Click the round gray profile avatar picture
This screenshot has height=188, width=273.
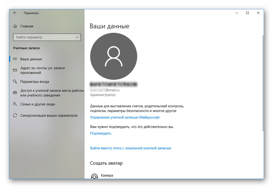114,56
